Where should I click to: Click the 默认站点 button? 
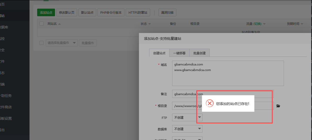click(x=87, y=12)
